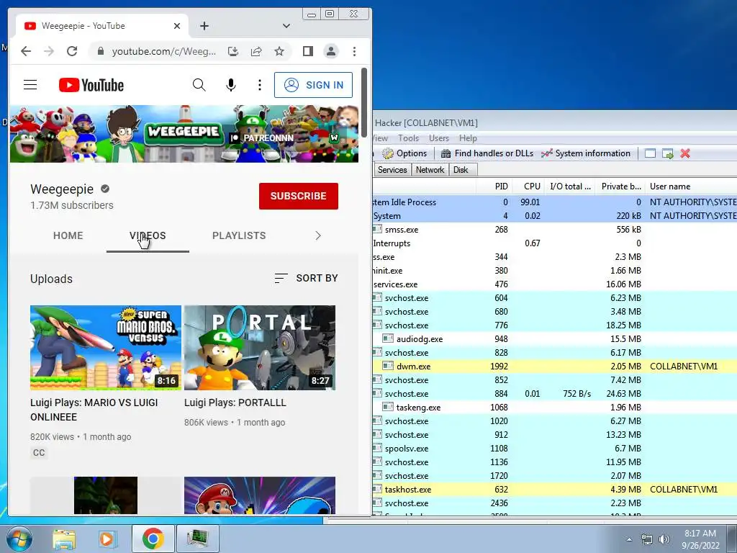Open the PLAYLISTS tab
This screenshot has width=737, height=553.
[239, 235]
